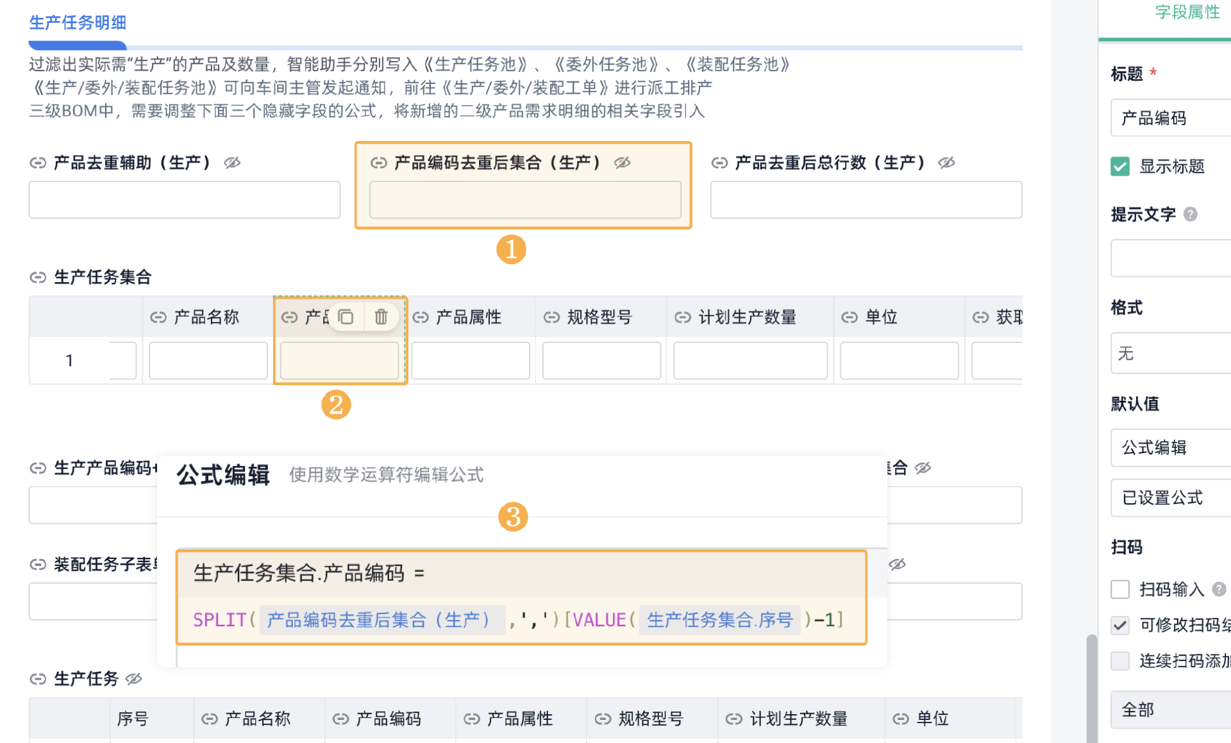This screenshot has height=743, width=1231.
Task: Click the copy icon on 产品编码 column
Action: 346,317
